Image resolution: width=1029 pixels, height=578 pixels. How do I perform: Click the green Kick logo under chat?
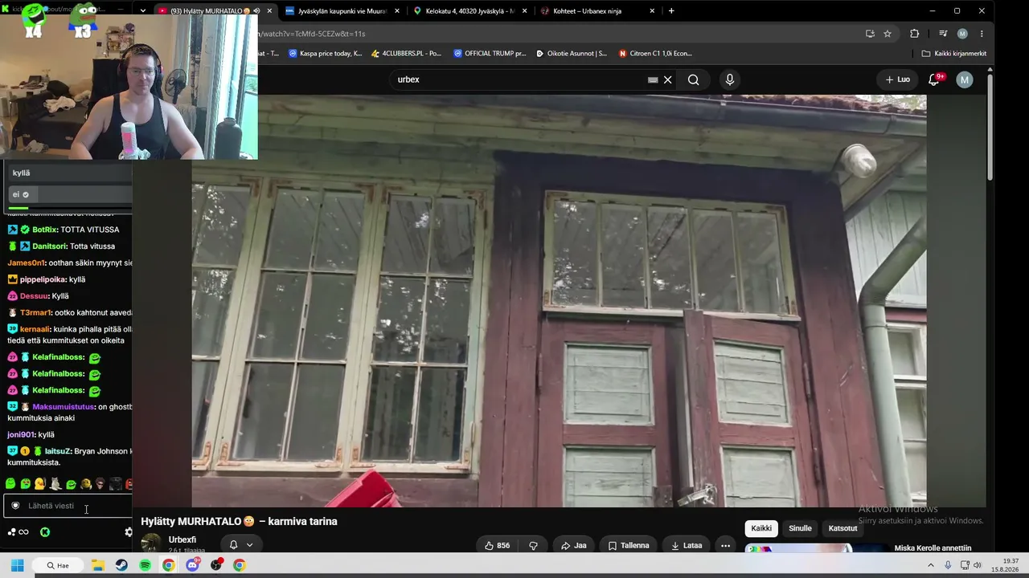pos(45,531)
